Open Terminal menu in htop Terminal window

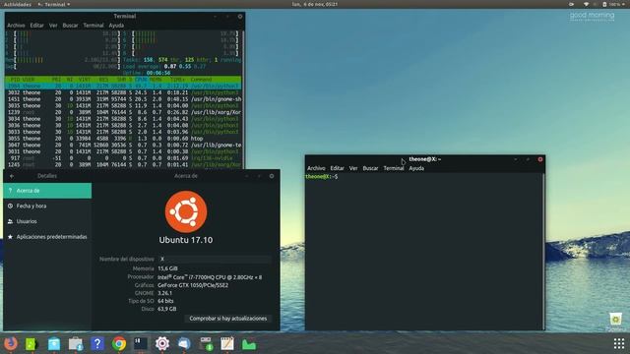coord(94,25)
